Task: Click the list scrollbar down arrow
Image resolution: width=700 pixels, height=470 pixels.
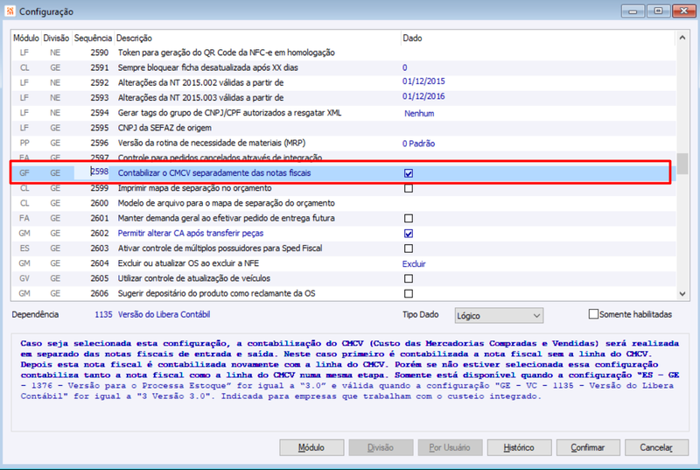Action: pyautogui.click(x=682, y=294)
